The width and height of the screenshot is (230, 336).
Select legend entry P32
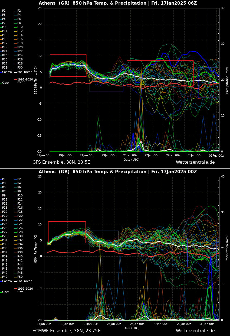coord(19,240)
